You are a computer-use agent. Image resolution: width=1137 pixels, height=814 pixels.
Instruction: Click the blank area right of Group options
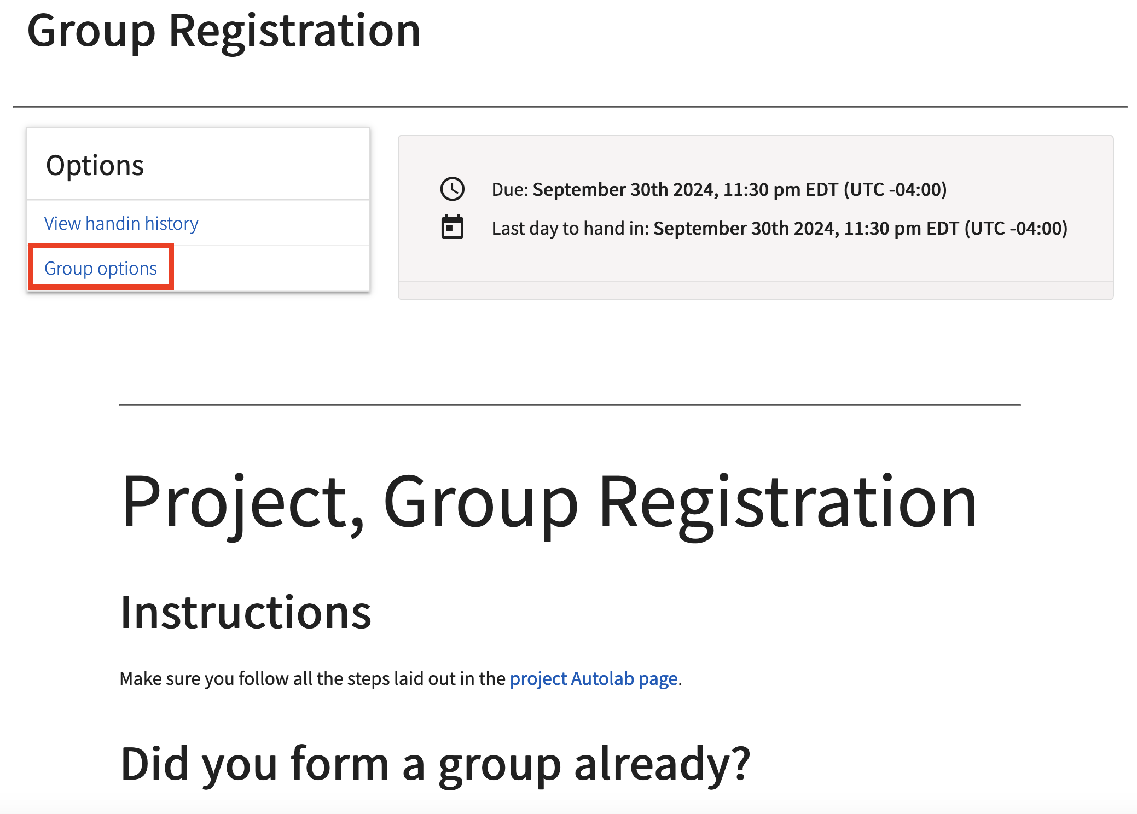click(271, 268)
